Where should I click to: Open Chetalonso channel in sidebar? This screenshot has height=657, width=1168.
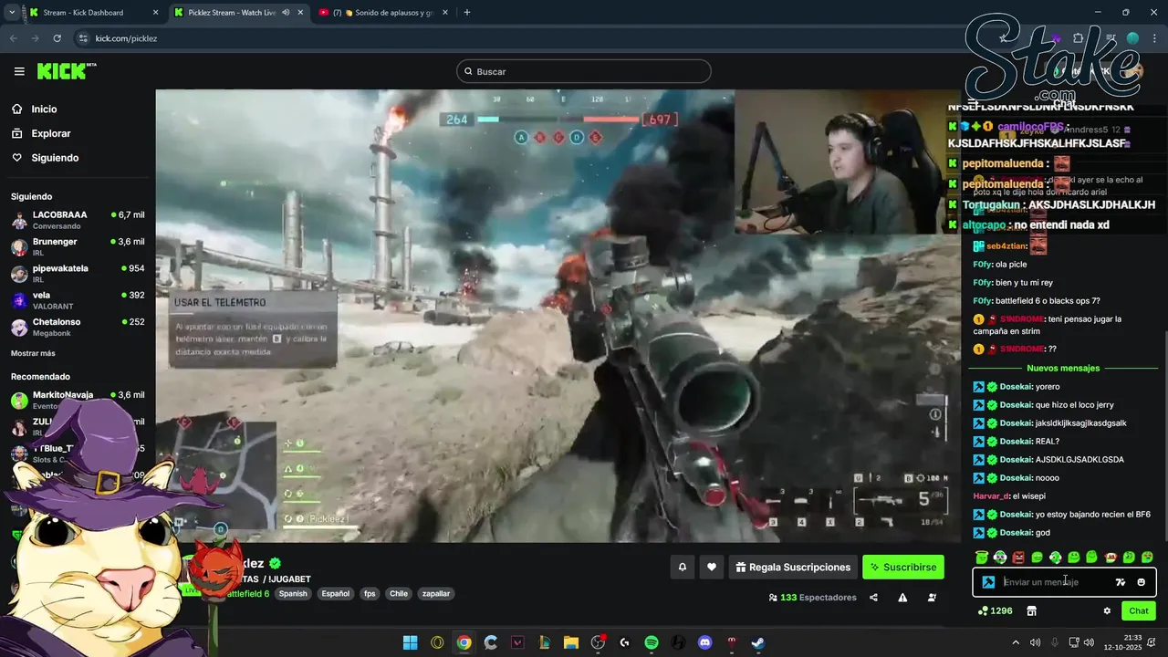point(78,327)
